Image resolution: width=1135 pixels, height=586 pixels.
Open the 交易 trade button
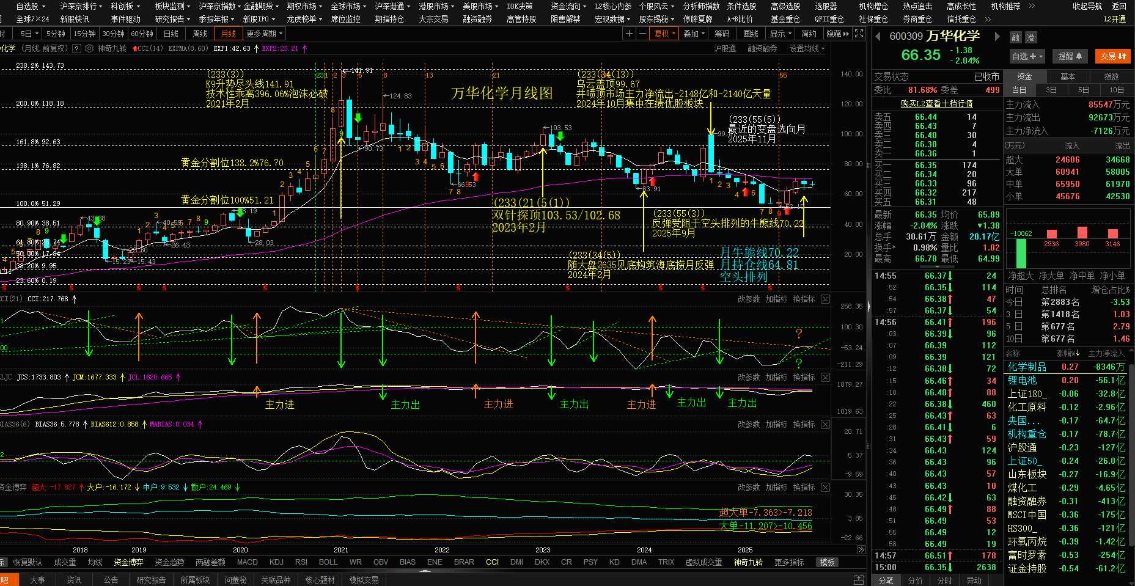pyautogui.click(x=1113, y=56)
